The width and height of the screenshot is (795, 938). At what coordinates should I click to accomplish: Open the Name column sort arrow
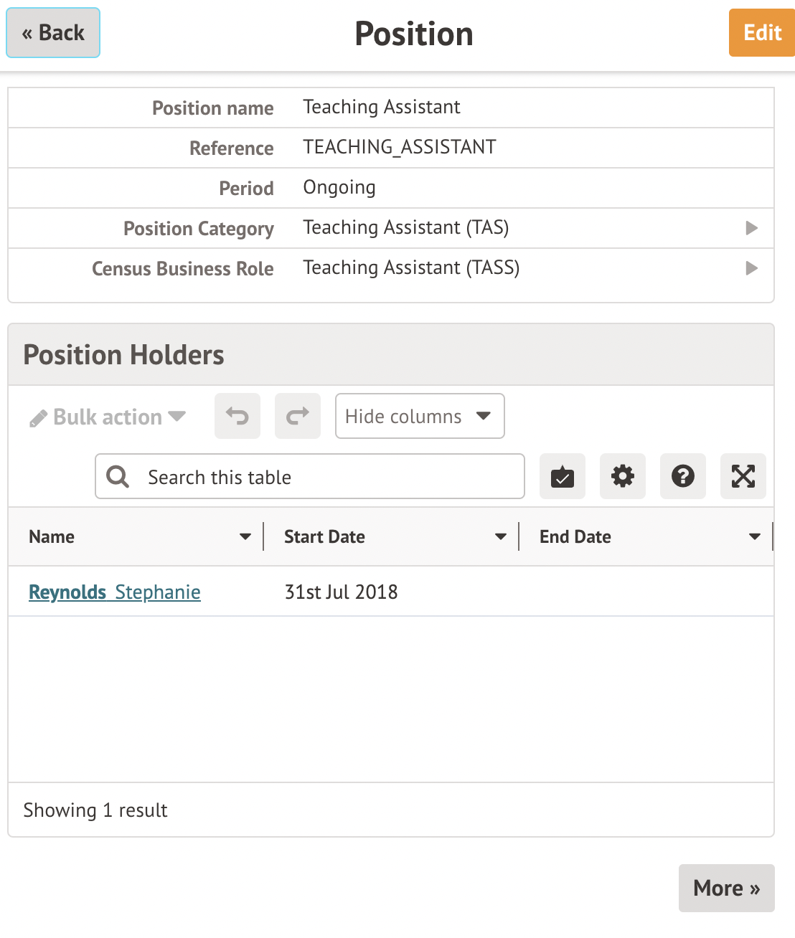(245, 536)
